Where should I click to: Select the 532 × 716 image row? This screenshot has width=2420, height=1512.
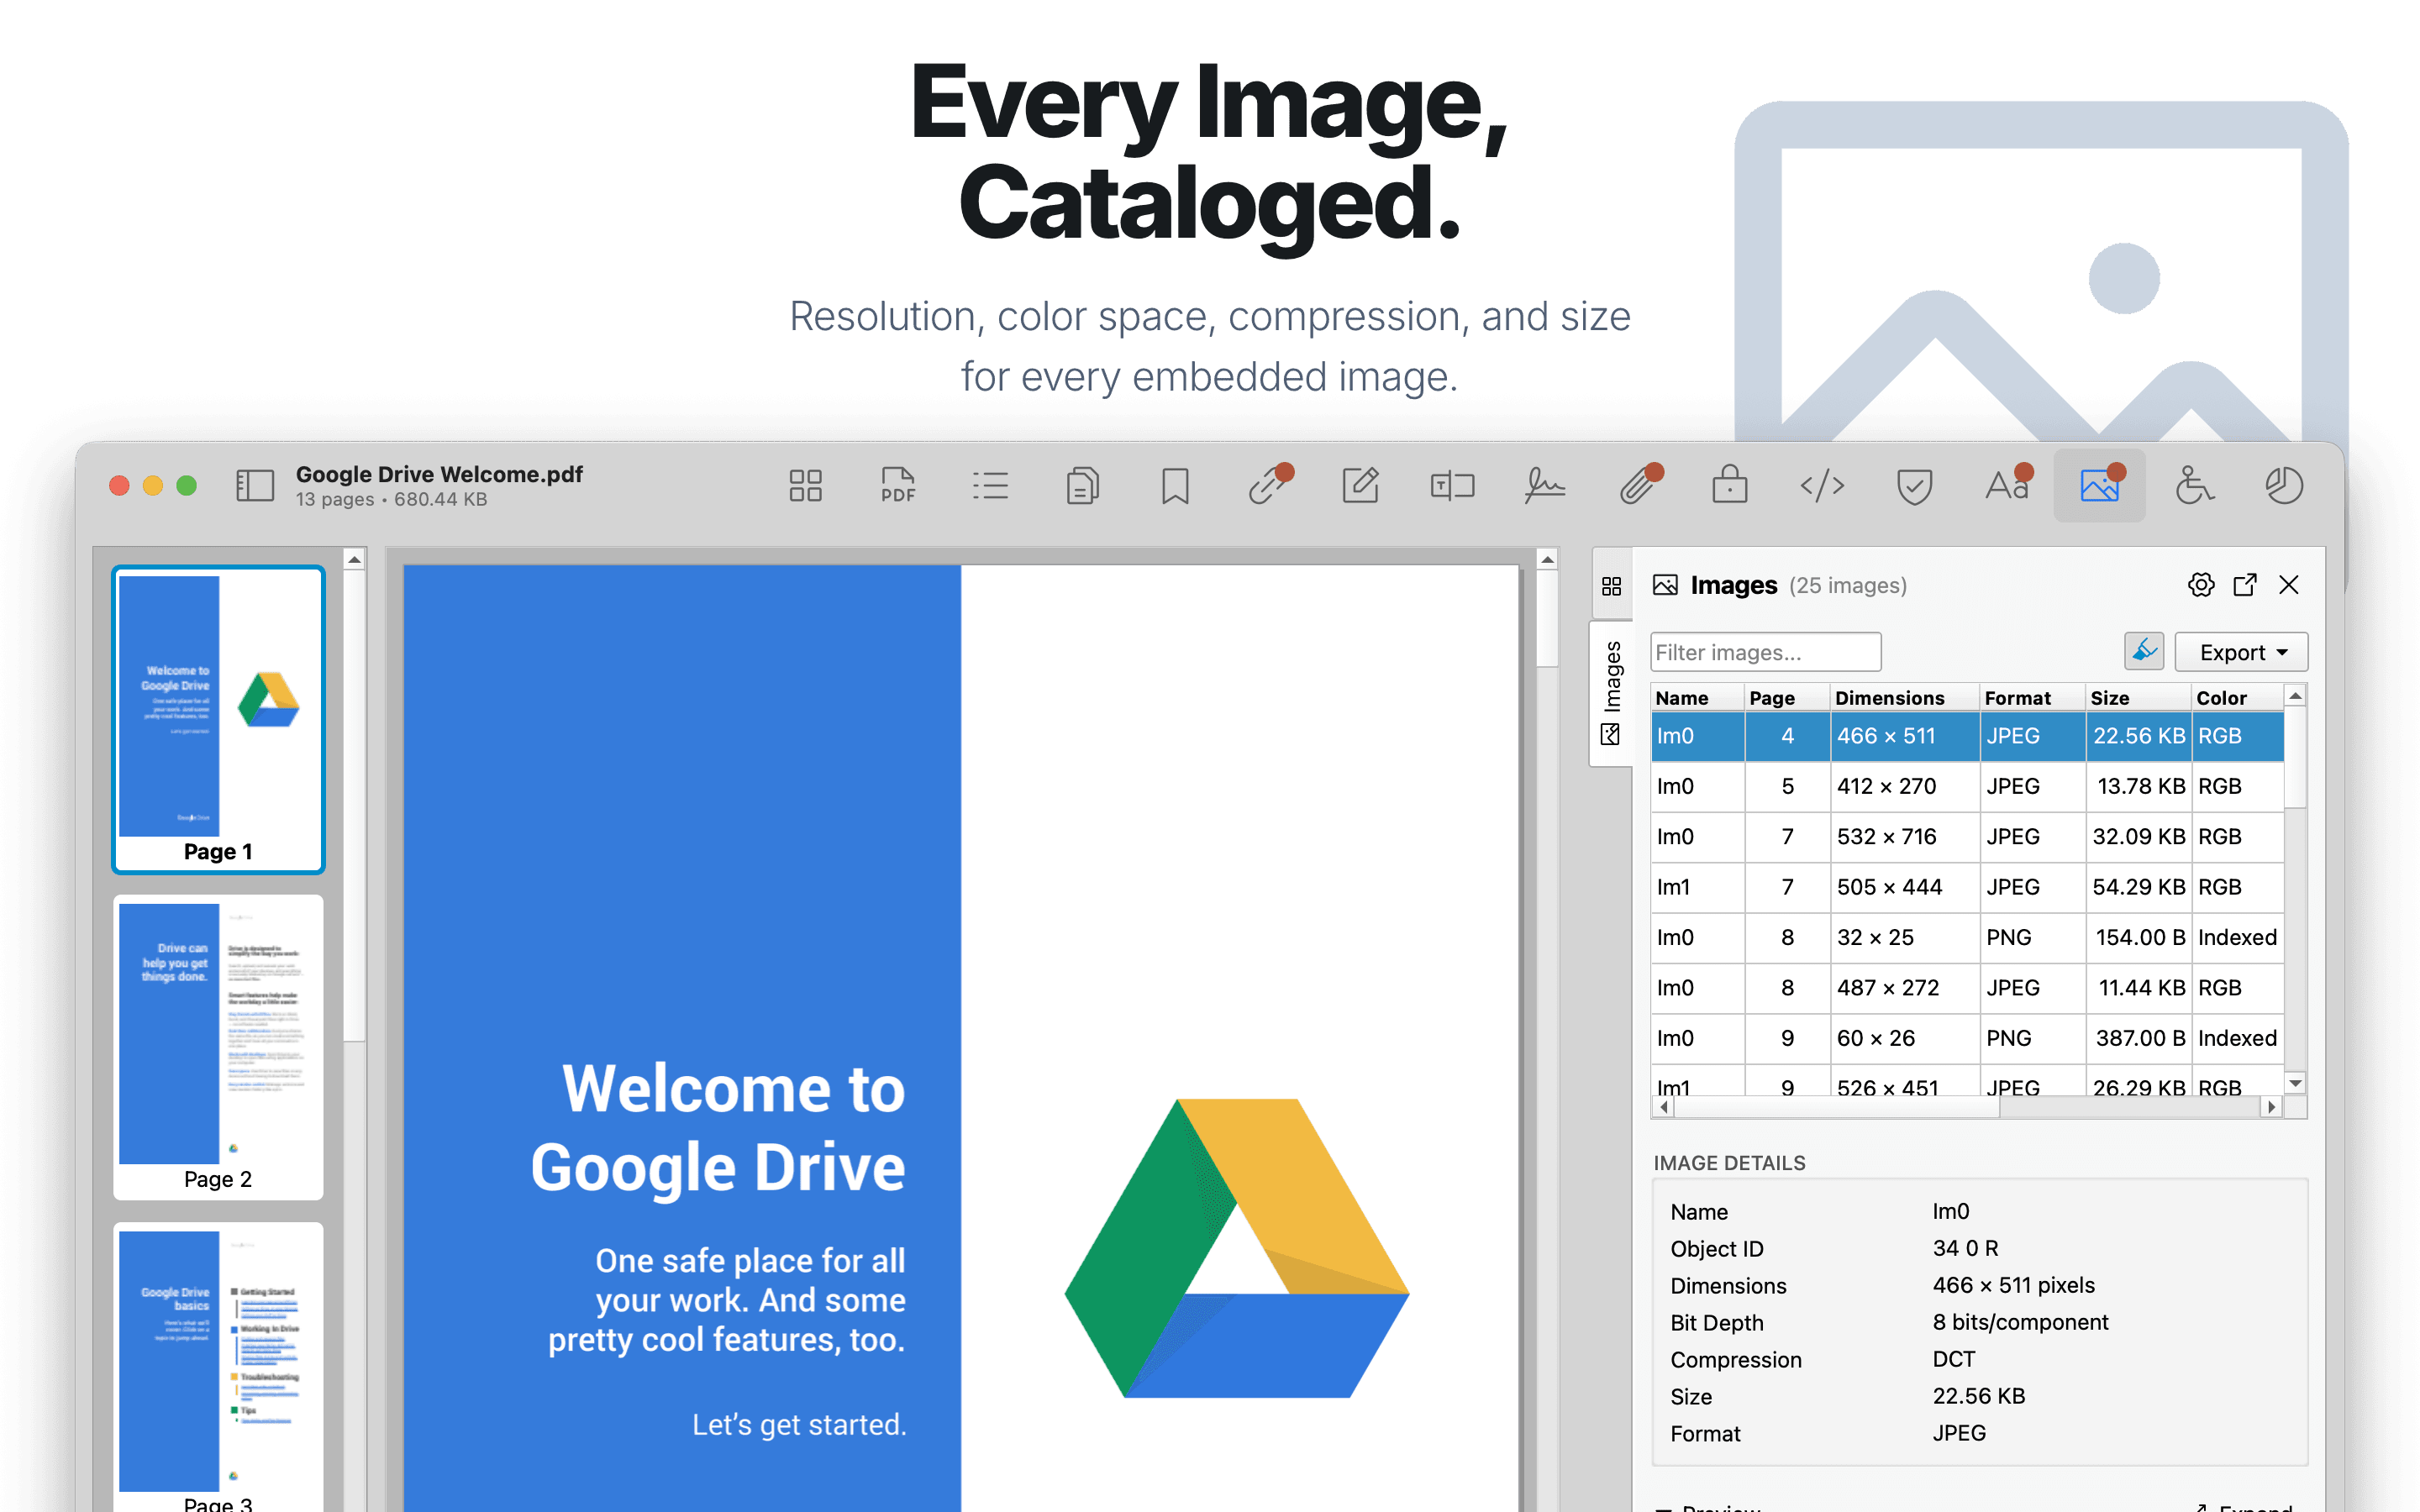point(1967,837)
